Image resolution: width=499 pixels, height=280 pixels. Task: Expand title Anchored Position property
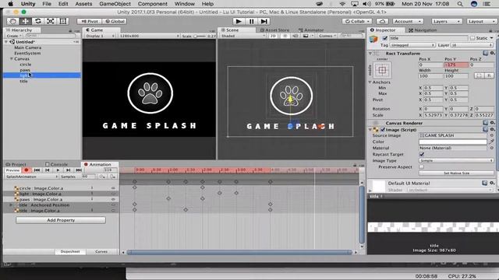pyautogui.click(x=11, y=205)
